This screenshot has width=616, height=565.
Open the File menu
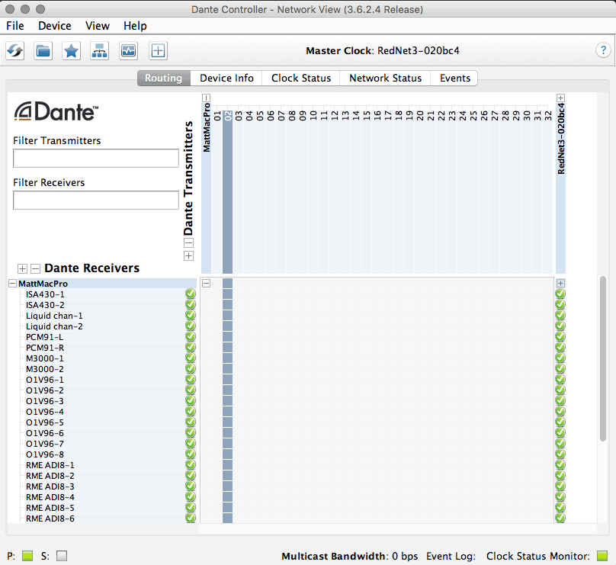pos(15,26)
